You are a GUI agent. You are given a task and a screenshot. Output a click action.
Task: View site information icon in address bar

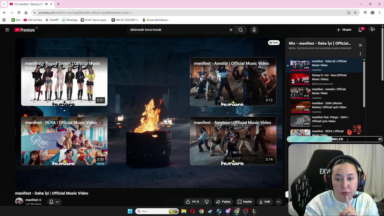coord(34,13)
